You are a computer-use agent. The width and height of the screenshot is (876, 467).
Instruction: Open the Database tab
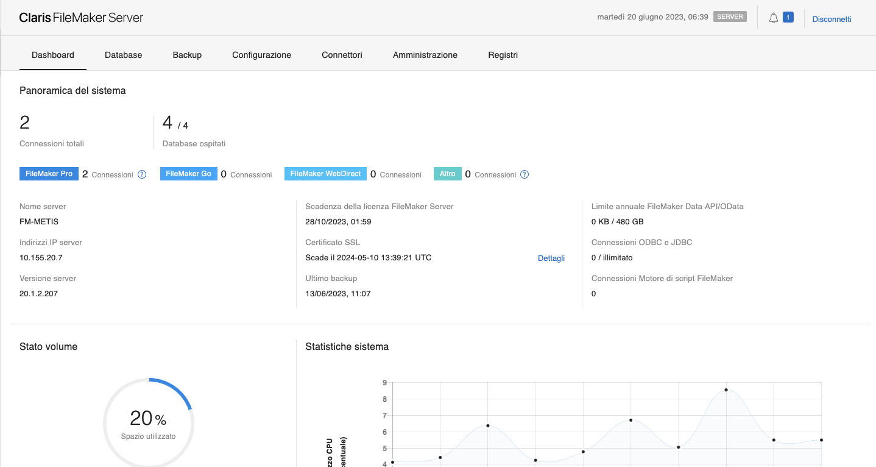[x=123, y=55]
